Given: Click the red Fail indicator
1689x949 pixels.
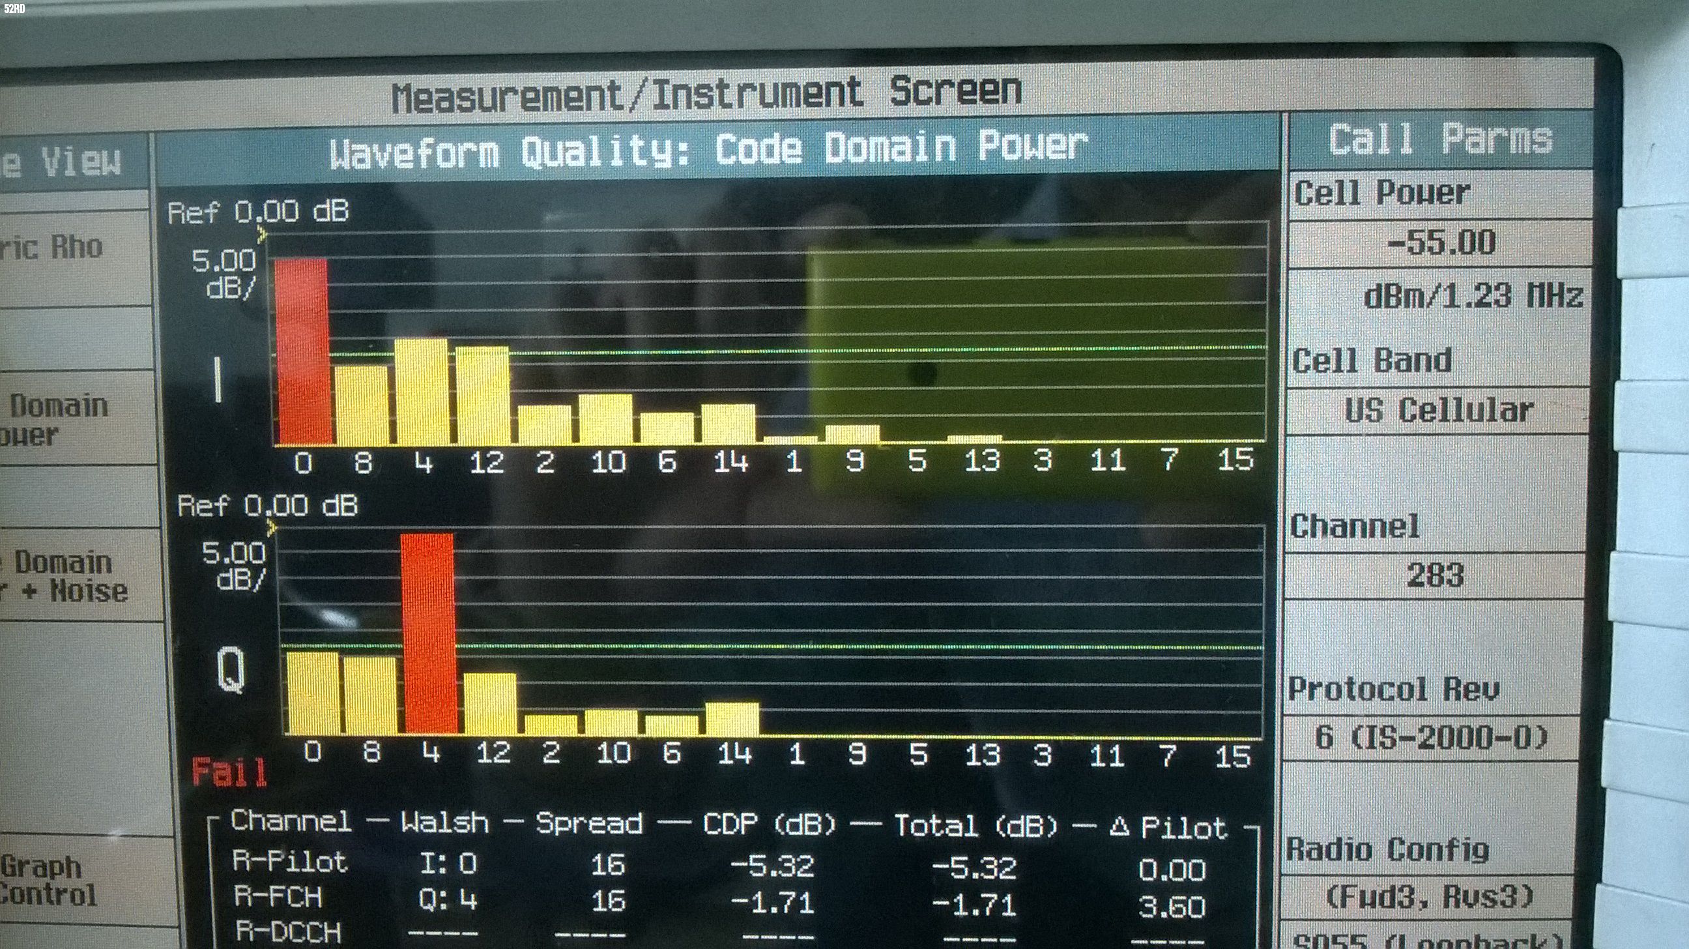Looking at the screenshot, I should click(x=229, y=772).
